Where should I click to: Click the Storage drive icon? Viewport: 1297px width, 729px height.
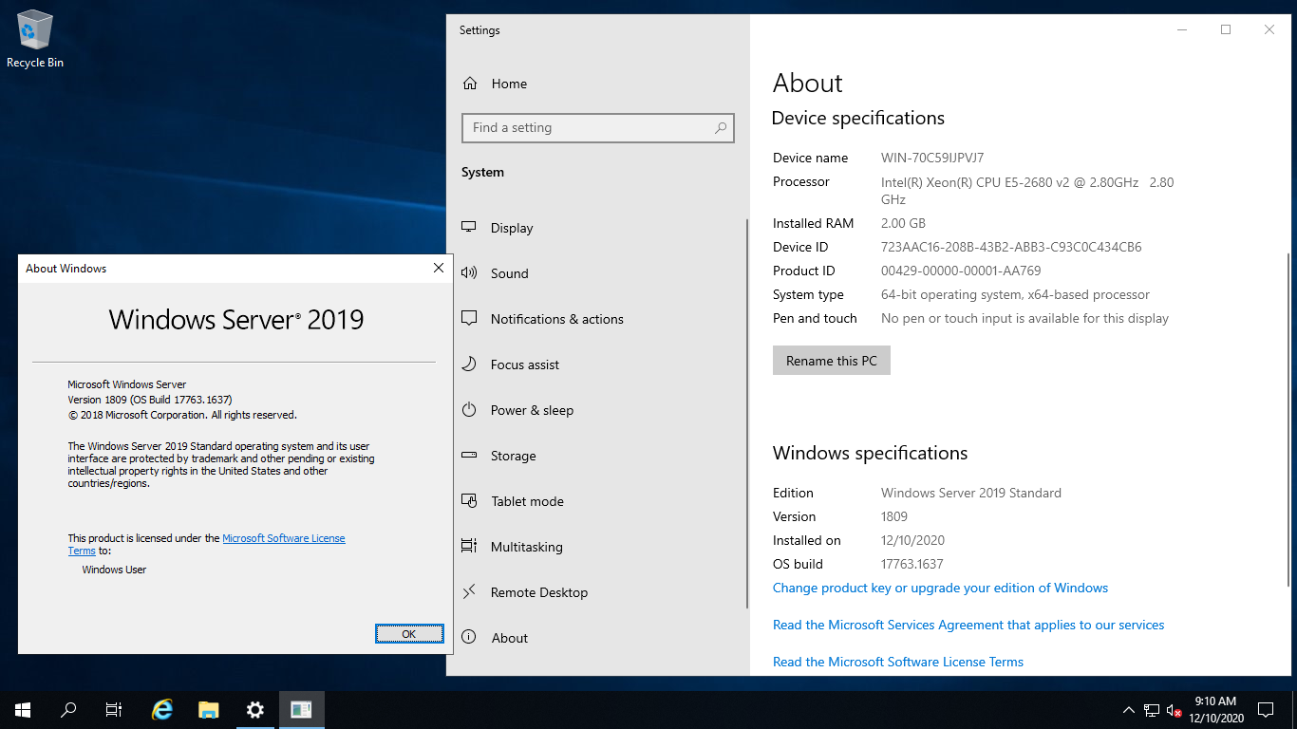(x=469, y=456)
